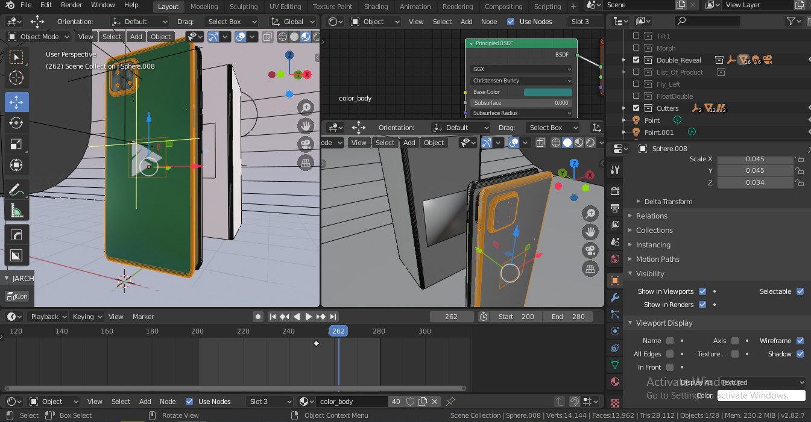
Task: Jump to the last frame in the timeline
Action: tap(332, 316)
